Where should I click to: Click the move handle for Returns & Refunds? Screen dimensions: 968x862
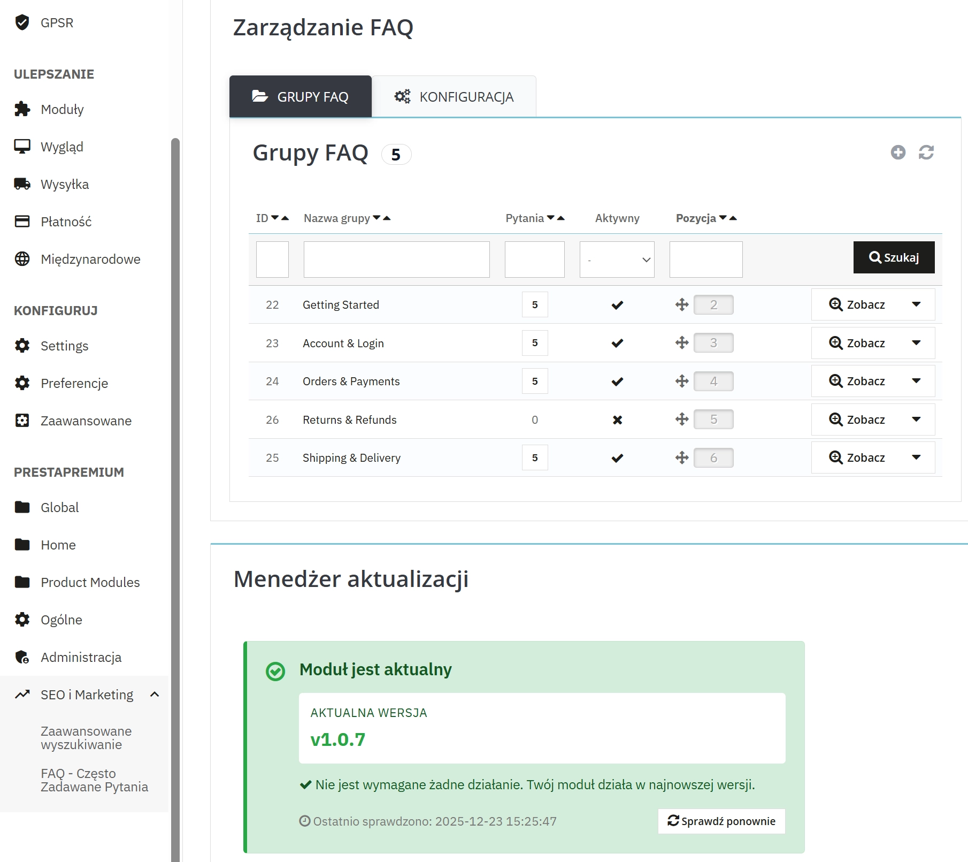point(682,419)
